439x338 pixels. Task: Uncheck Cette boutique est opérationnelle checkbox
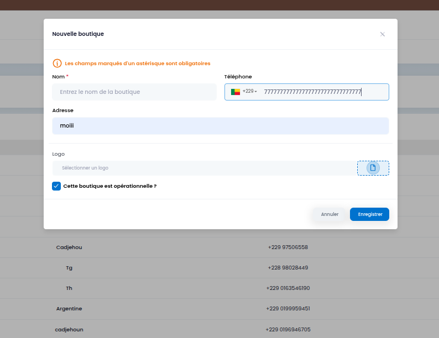click(56, 186)
